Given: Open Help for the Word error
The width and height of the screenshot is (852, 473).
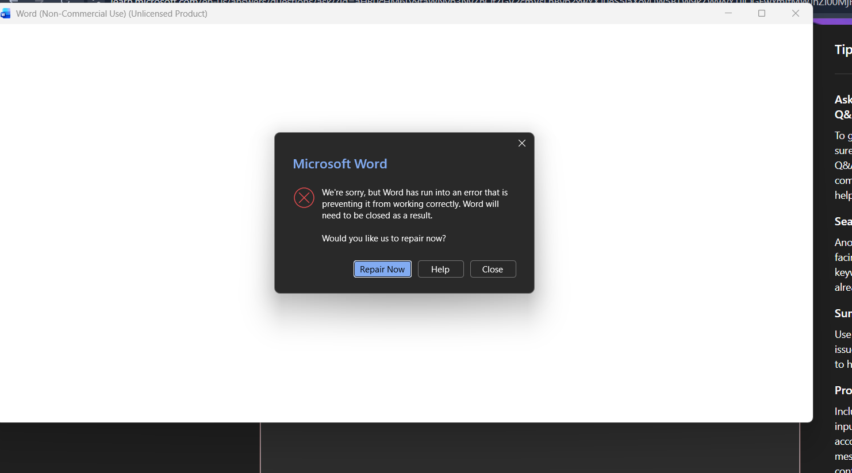Looking at the screenshot, I should coord(440,269).
